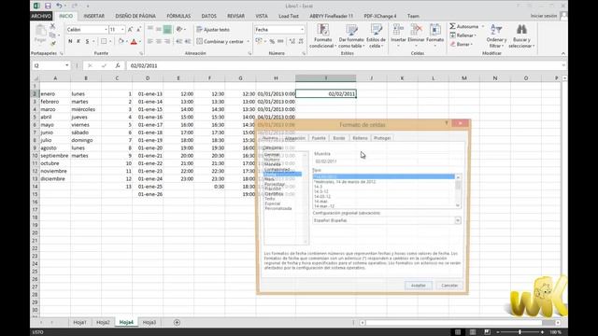Open Formato condicional menu

pos(322,35)
